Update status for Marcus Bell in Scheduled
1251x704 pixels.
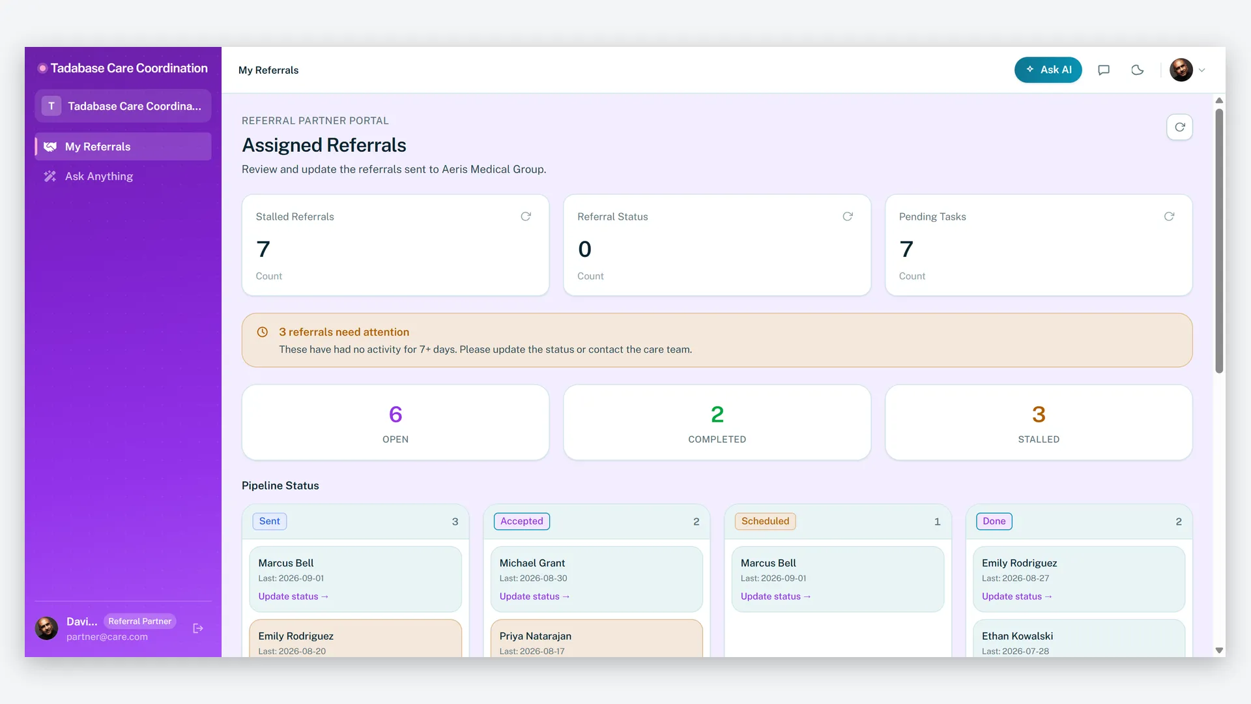click(775, 596)
